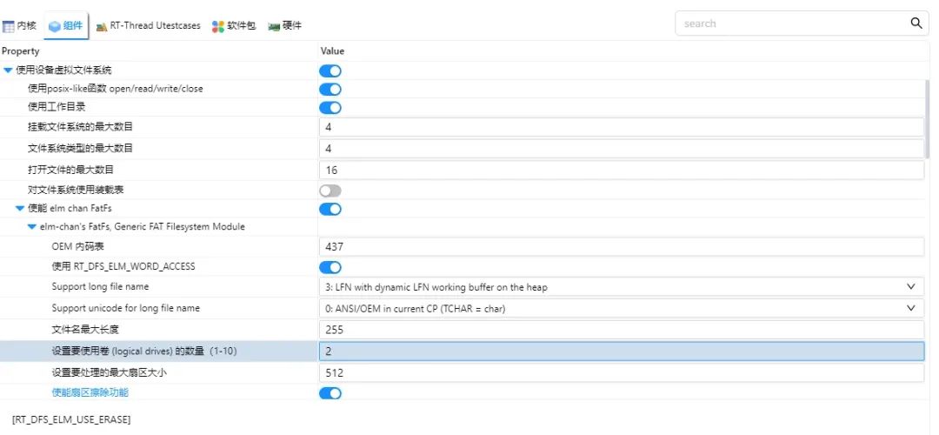This screenshot has height=435, width=939.
Task: Toggle RT_DFS_ELM_WORD_ACCESS switch
Action: tap(330, 267)
